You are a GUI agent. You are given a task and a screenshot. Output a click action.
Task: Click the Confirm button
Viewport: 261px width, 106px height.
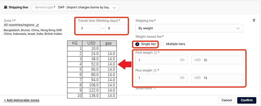(247, 100)
